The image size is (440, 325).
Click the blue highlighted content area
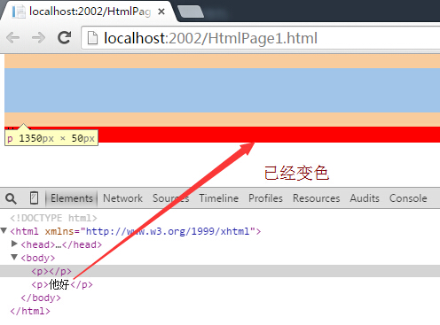222,90
